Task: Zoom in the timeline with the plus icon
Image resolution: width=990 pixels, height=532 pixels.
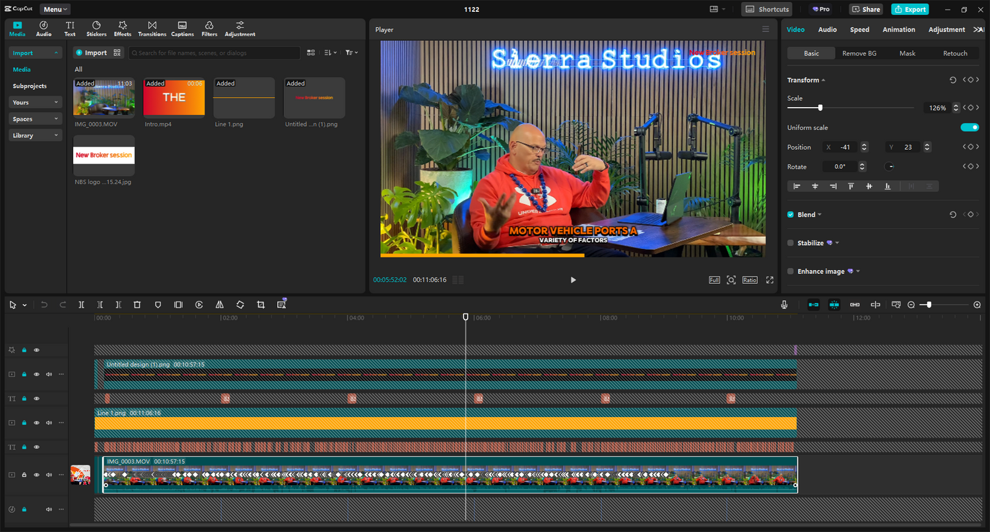Action: coord(977,305)
